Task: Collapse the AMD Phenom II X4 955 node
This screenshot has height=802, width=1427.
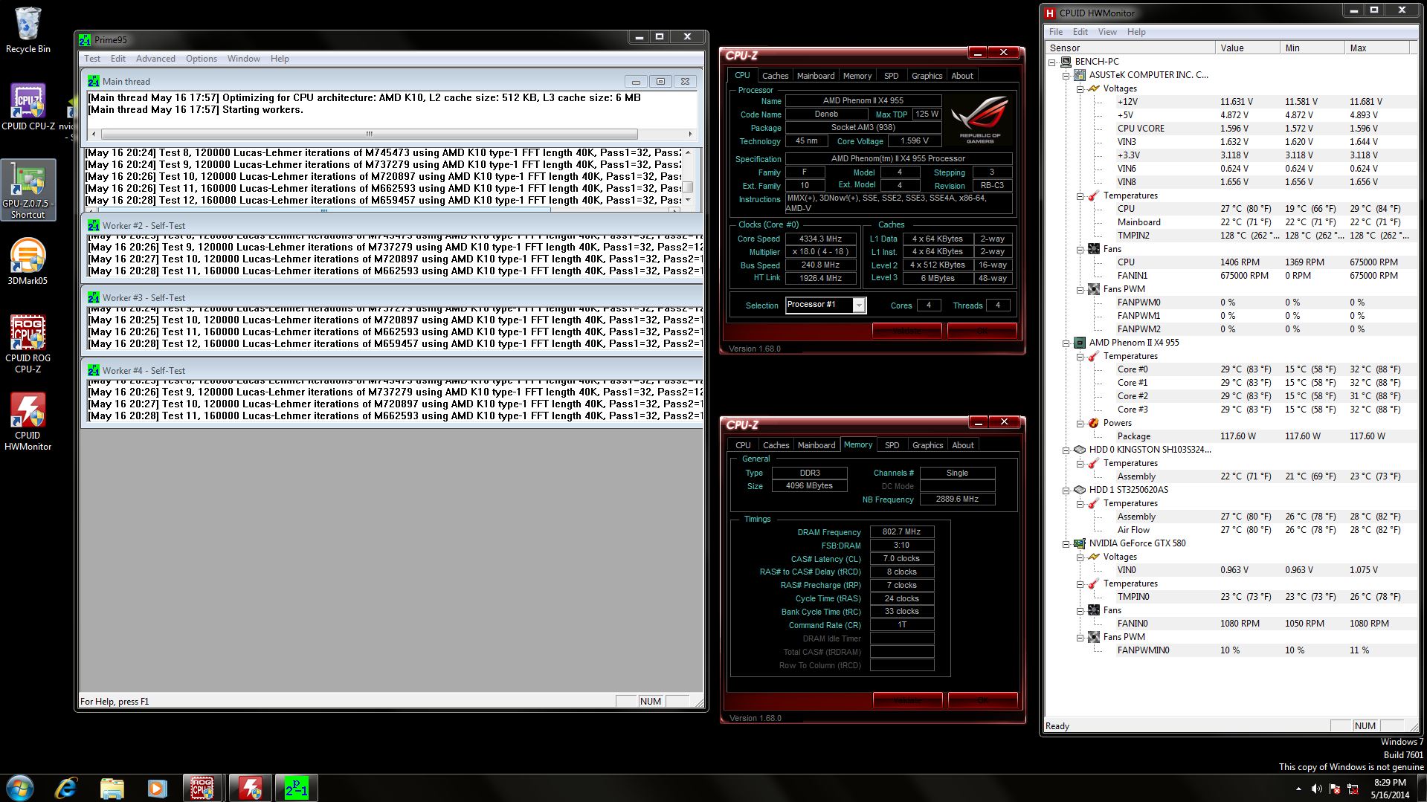Action: click(x=1066, y=343)
